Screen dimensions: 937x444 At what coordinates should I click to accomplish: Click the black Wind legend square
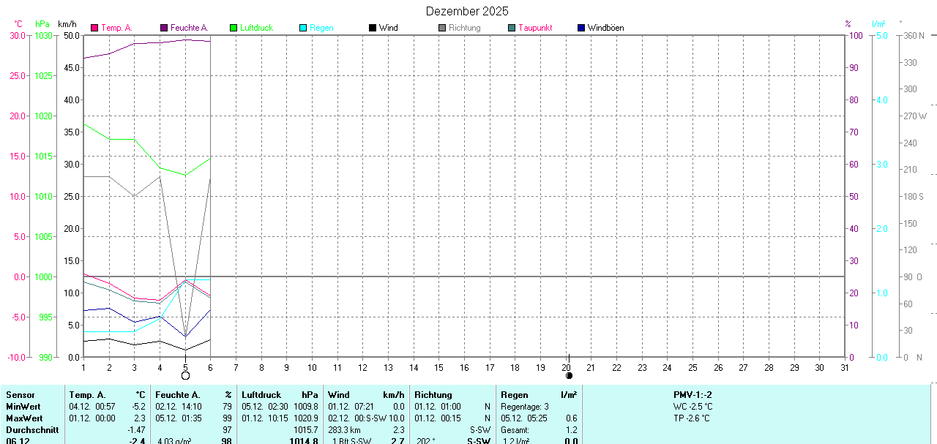point(373,28)
